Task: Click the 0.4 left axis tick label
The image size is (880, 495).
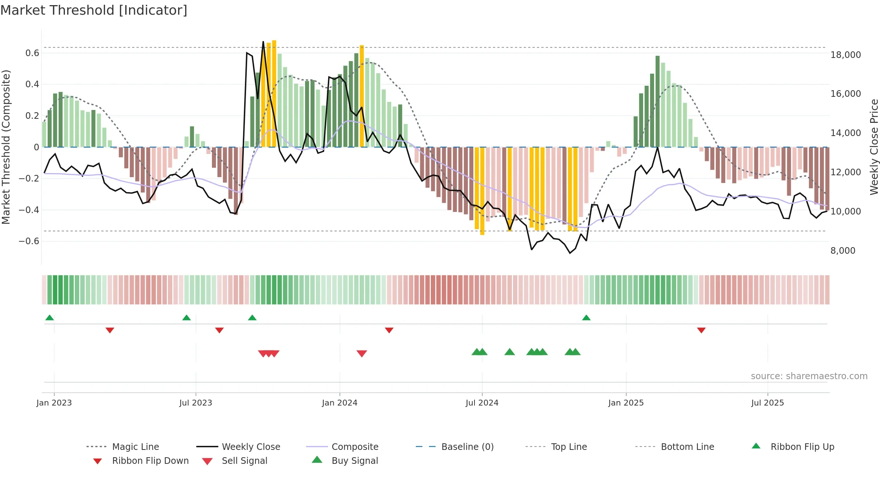Action: pos(32,84)
